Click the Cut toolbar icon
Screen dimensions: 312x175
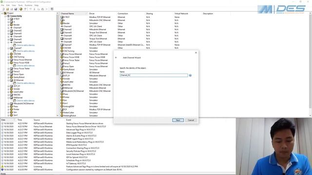(35, 9)
